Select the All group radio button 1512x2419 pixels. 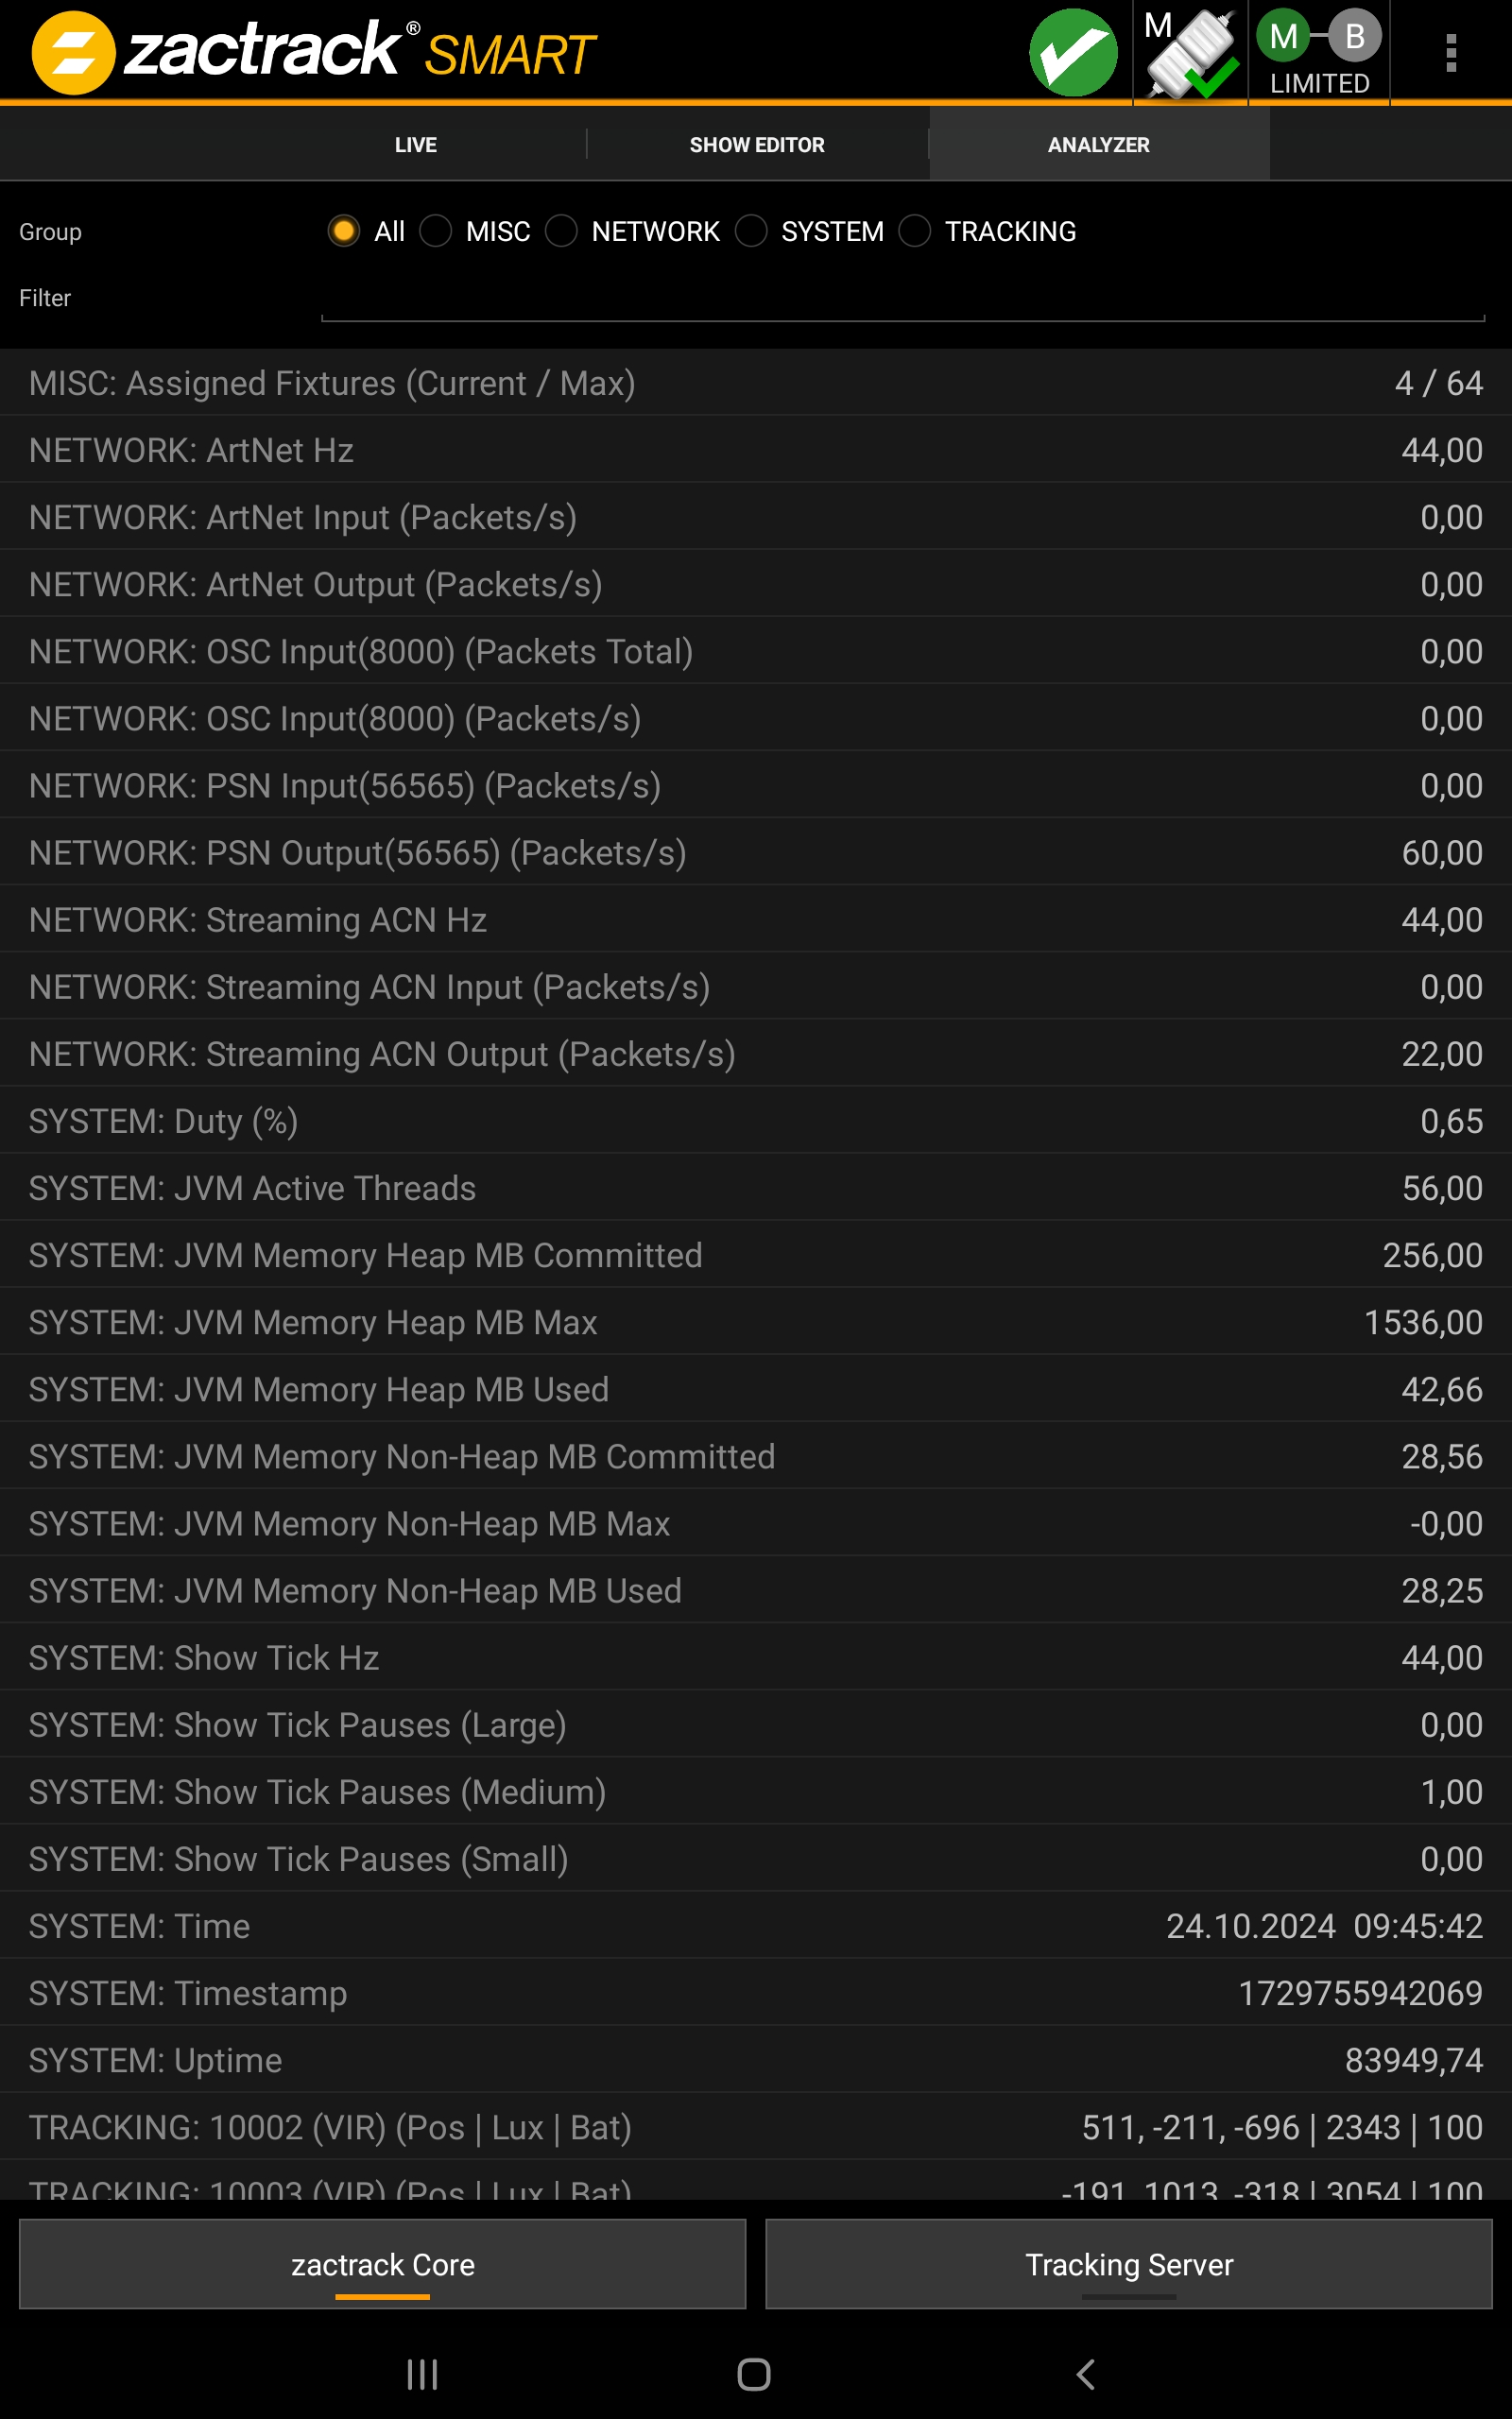[x=344, y=231]
